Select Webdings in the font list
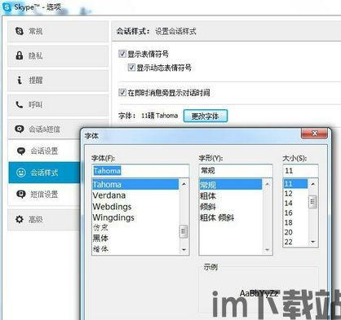This screenshot has width=341, height=320. click(135, 206)
